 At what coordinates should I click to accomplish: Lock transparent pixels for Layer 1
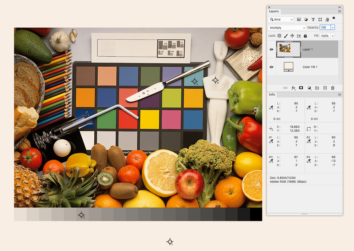pyautogui.click(x=279, y=36)
